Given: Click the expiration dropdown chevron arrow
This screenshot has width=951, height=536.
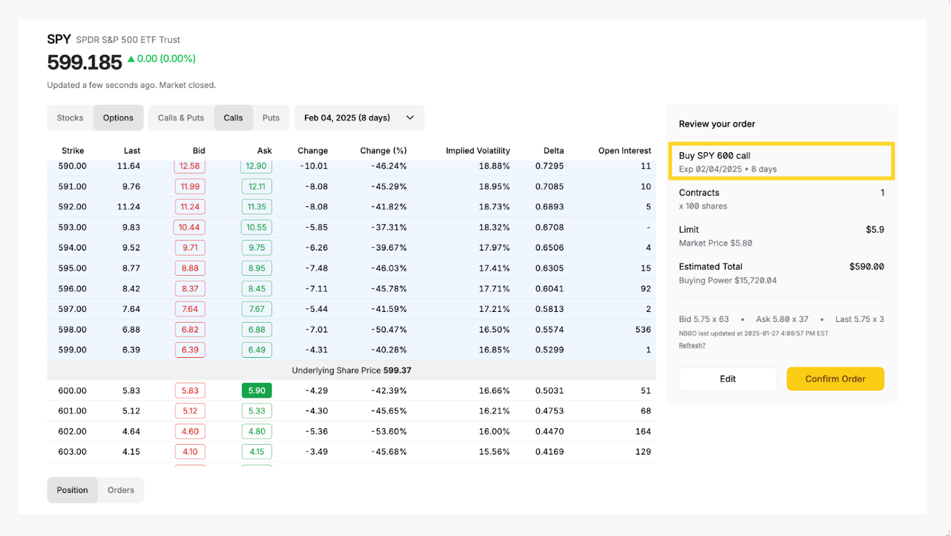Looking at the screenshot, I should pos(410,118).
